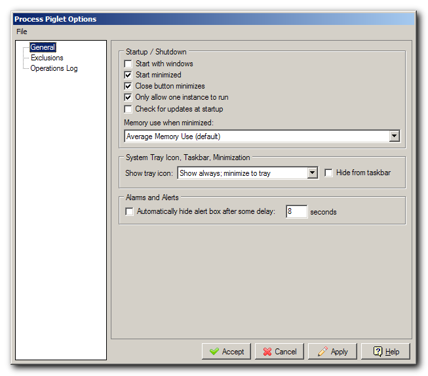
Task: Click the Average Memory Use (default) combo box
Action: [262, 136]
